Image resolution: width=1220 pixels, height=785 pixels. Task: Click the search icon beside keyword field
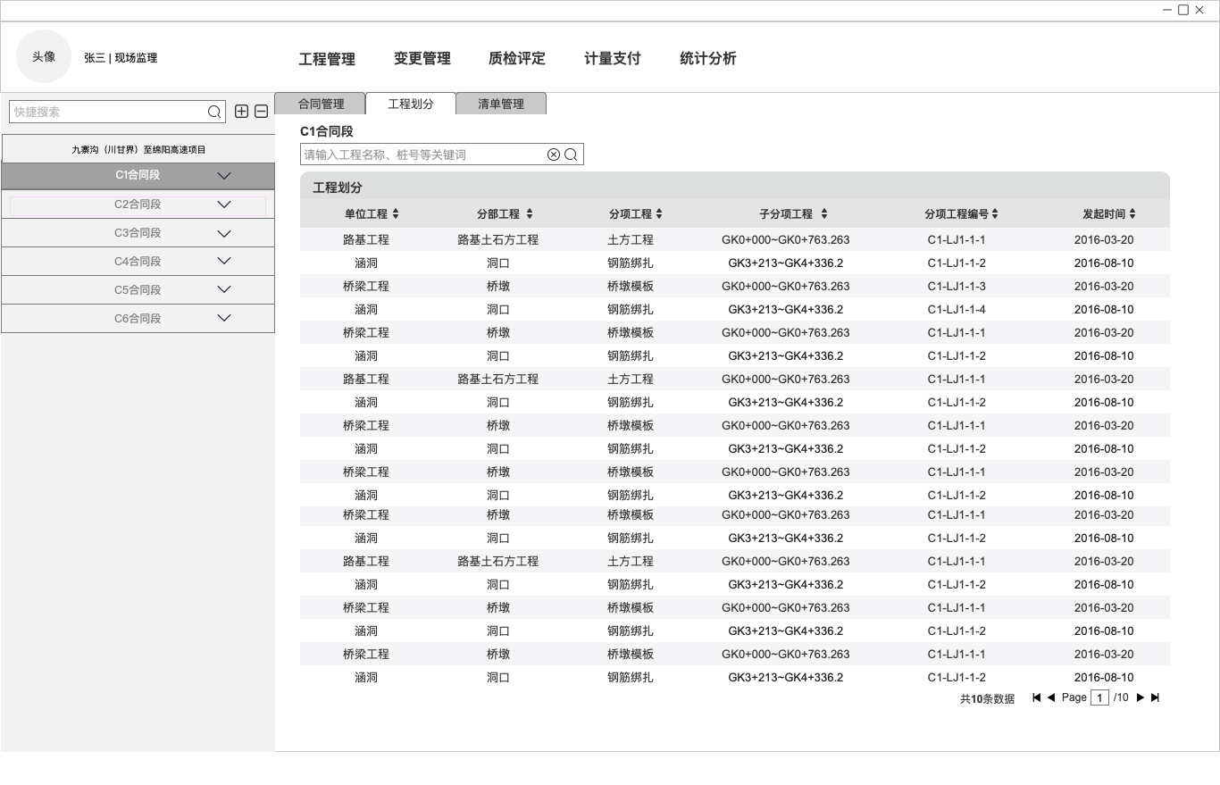[572, 154]
